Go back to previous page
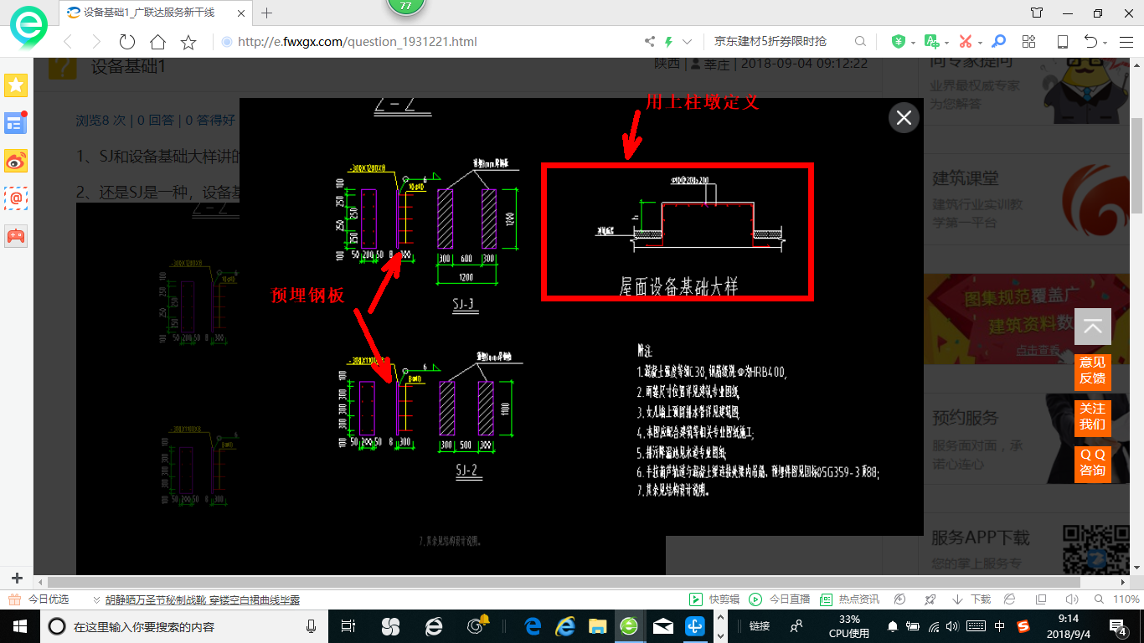1144x643 pixels. [68, 42]
